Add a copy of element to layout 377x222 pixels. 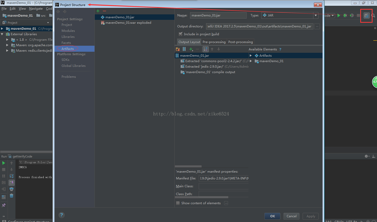tap(191, 49)
